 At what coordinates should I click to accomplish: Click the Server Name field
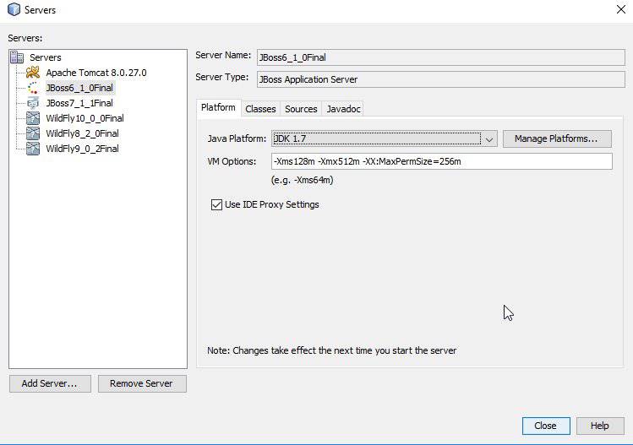point(441,57)
